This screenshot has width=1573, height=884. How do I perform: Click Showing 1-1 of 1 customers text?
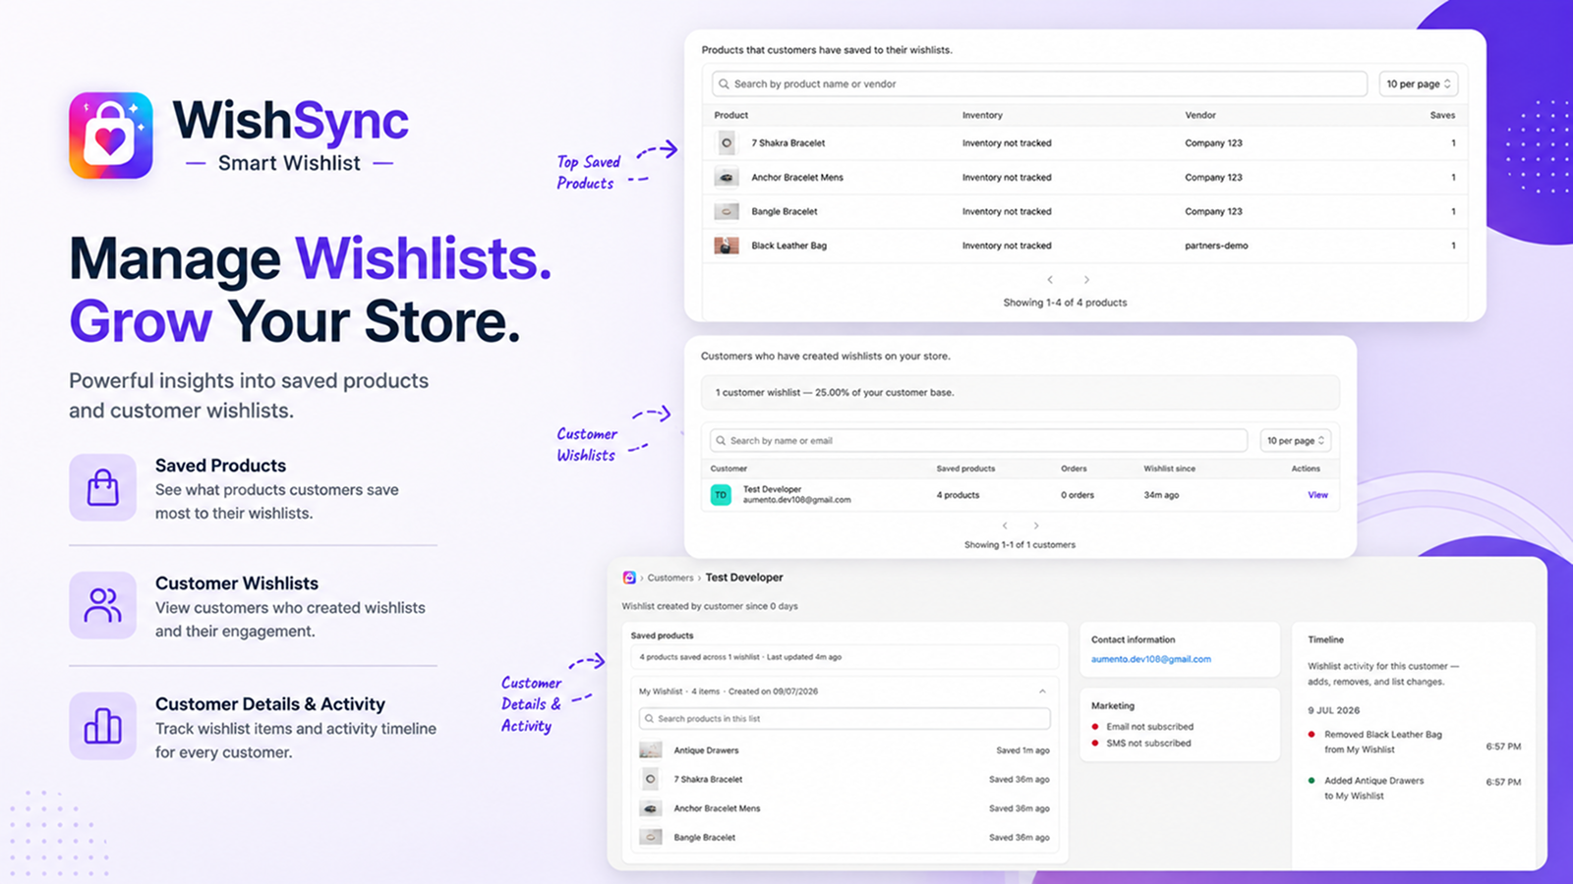coord(1020,545)
